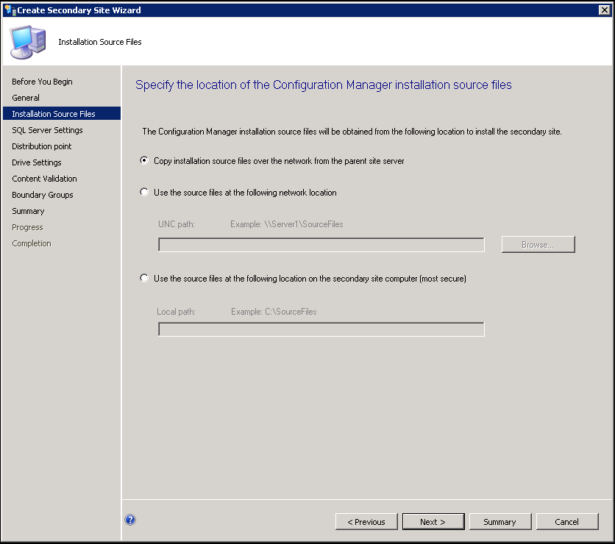Screen dimensions: 615x544
Task: Click the computer icon in the wizard header
Action: (x=28, y=42)
